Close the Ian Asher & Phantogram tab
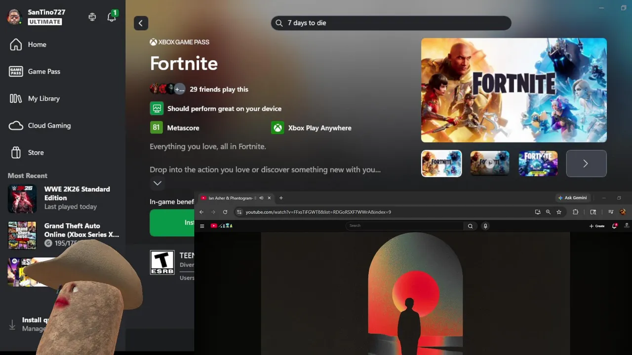Image resolution: width=632 pixels, height=355 pixels. point(269,198)
